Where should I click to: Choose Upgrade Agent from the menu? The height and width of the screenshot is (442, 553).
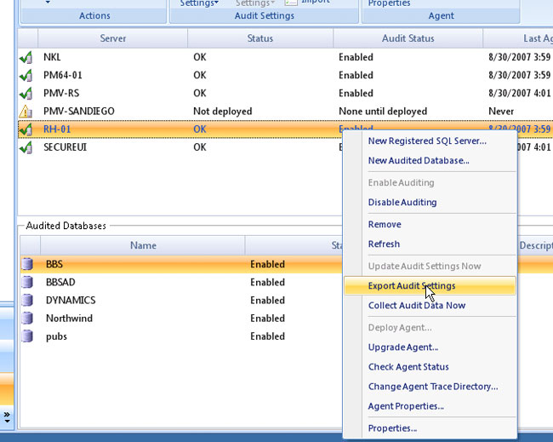(403, 347)
